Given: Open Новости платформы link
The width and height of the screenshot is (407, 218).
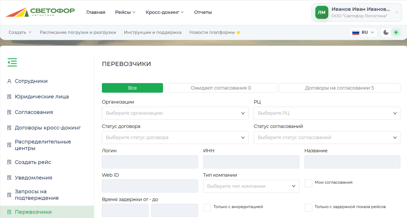Looking at the screenshot, I should point(212,32).
